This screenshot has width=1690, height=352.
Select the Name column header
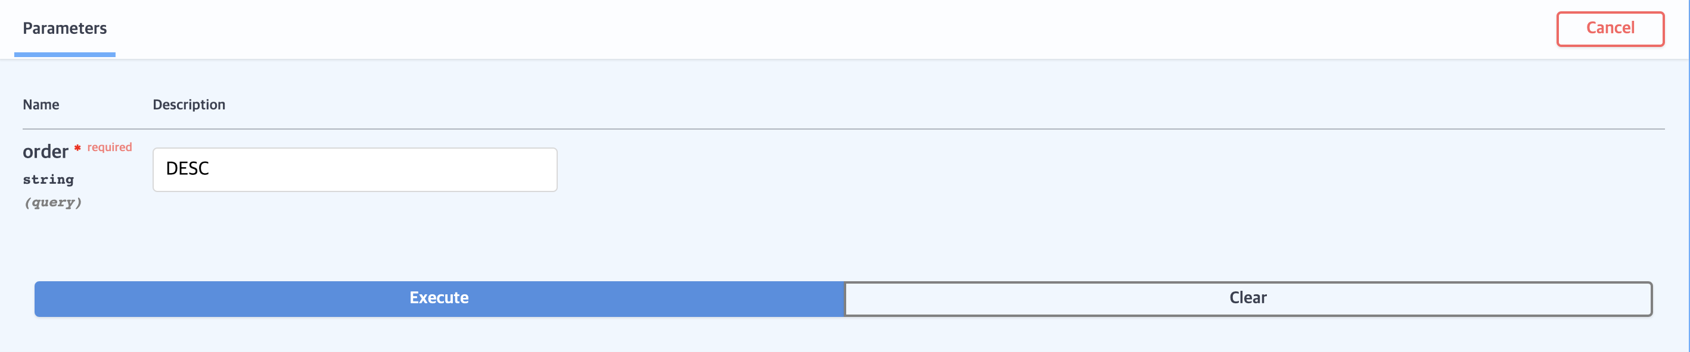(41, 105)
